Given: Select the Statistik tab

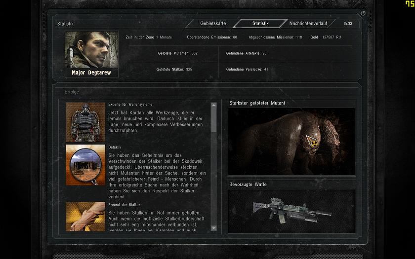Looking at the screenshot, I should 260,23.
